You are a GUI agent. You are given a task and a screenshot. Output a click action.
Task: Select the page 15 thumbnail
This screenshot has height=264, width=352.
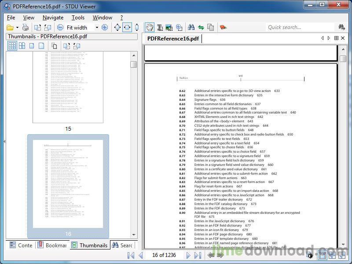coord(68,87)
